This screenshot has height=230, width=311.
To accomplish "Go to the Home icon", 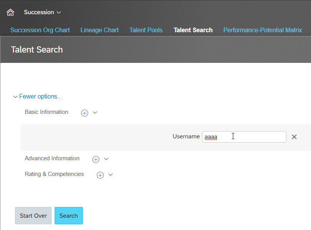I will (x=10, y=12).
